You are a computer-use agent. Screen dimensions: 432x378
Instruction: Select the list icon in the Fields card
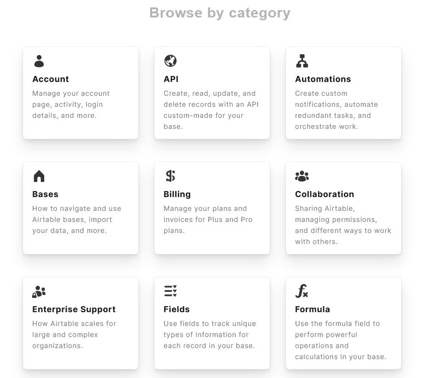170,291
